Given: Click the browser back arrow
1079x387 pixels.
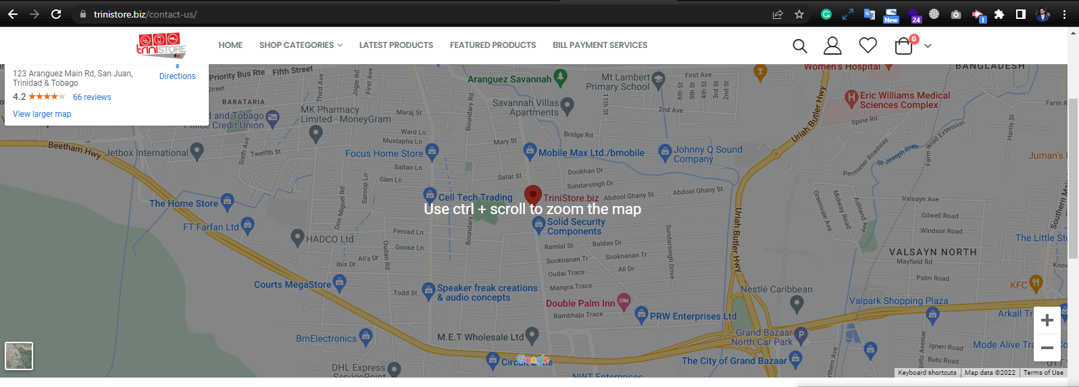Looking at the screenshot, I should (x=13, y=14).
